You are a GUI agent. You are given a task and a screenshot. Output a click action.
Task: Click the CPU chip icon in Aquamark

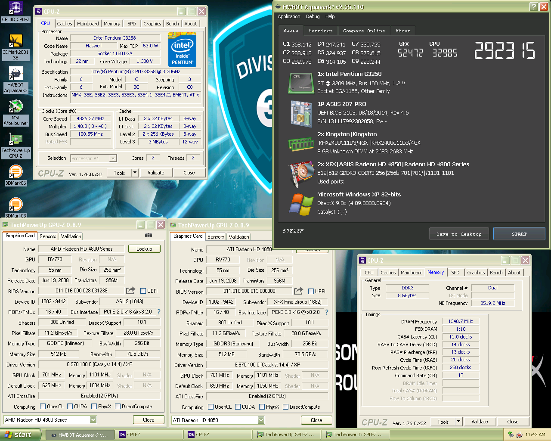click(x=301, y=83)
